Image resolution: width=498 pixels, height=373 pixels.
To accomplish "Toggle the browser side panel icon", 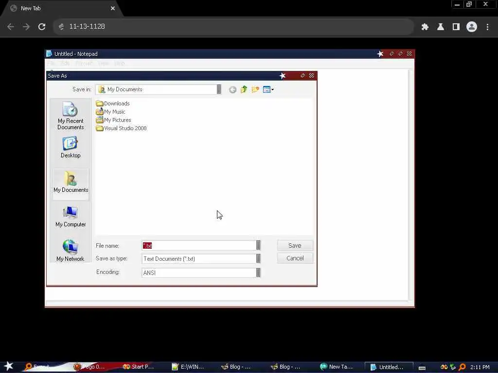I will click(x=456, y=27).
